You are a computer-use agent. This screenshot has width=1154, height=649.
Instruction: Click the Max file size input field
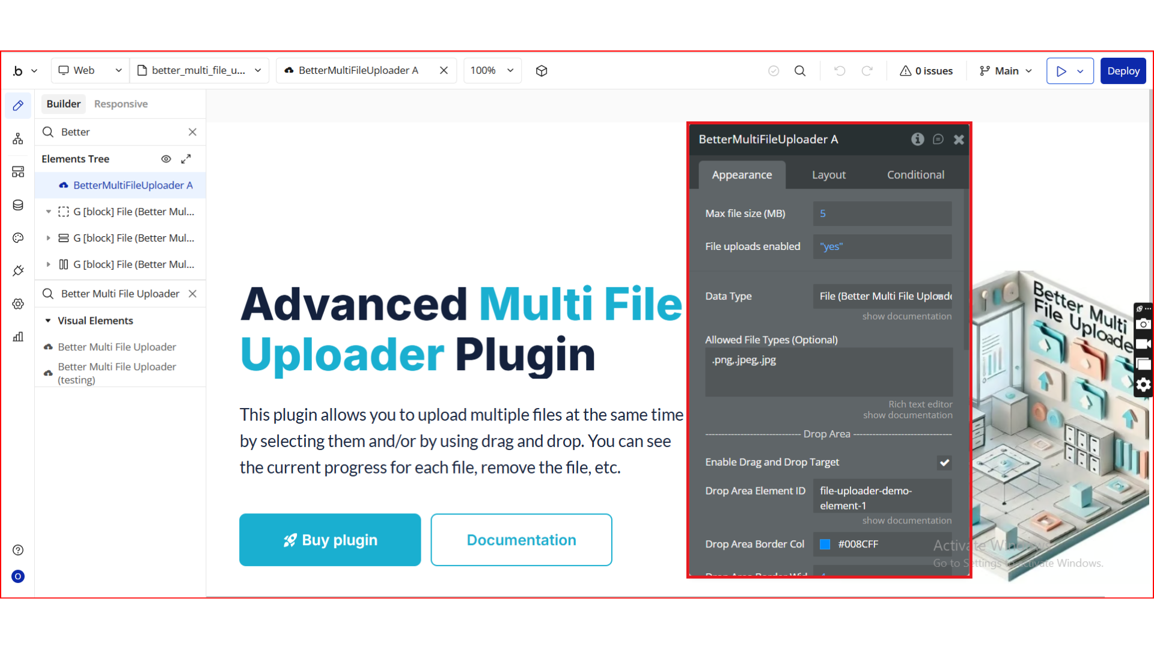[x=882, y=214]
